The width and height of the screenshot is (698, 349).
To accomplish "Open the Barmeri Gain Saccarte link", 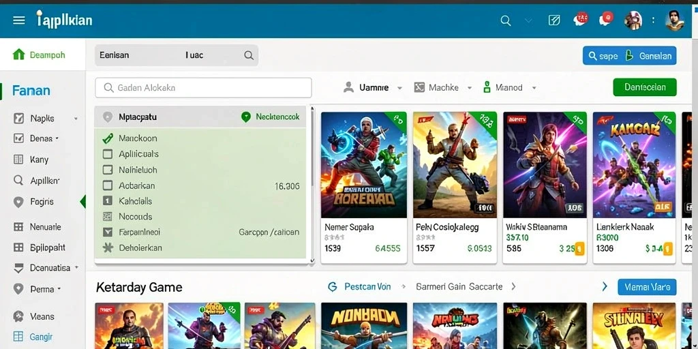I will coord(459,287).
